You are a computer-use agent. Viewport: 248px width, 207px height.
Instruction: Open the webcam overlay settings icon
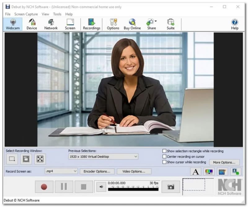(x=235, y=172)
